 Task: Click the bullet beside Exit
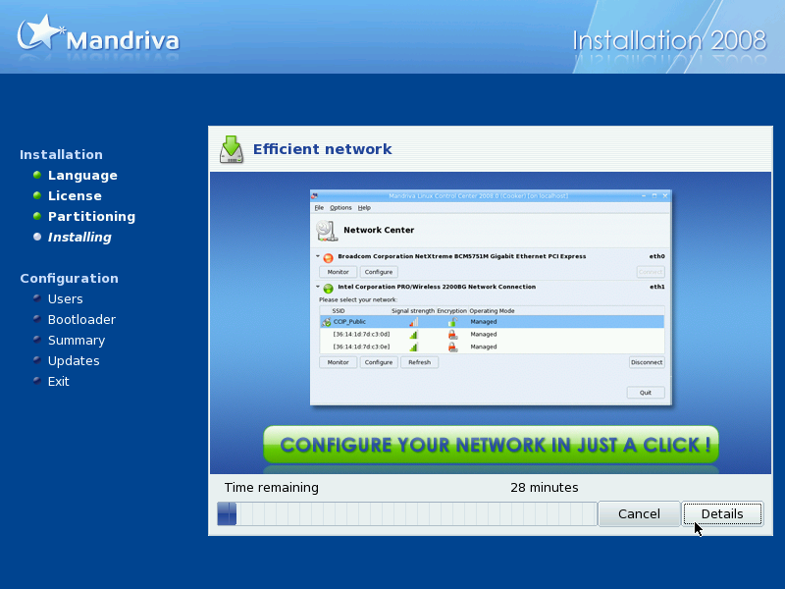(37, 380)
